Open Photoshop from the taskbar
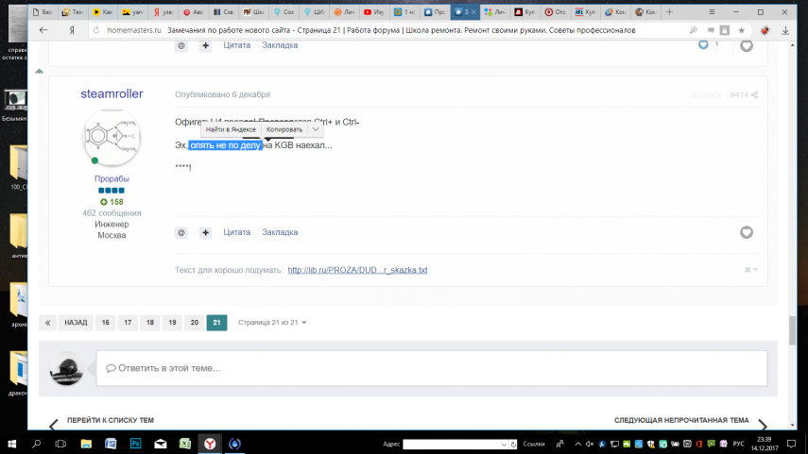Image resolution: width=808 pixels, height=454 pixels. coord(135,443)
